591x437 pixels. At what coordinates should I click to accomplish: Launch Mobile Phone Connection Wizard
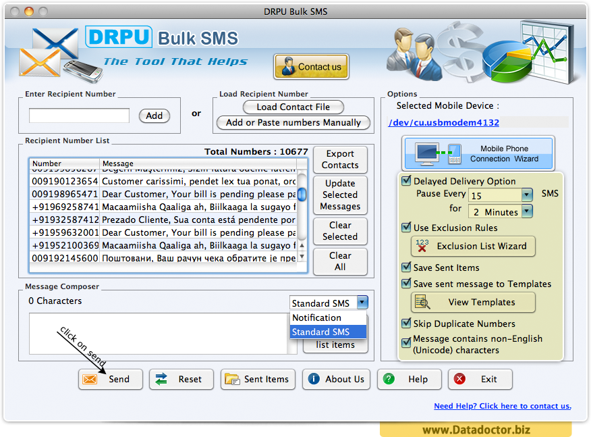pyautogui.click(x=478, y=153)
